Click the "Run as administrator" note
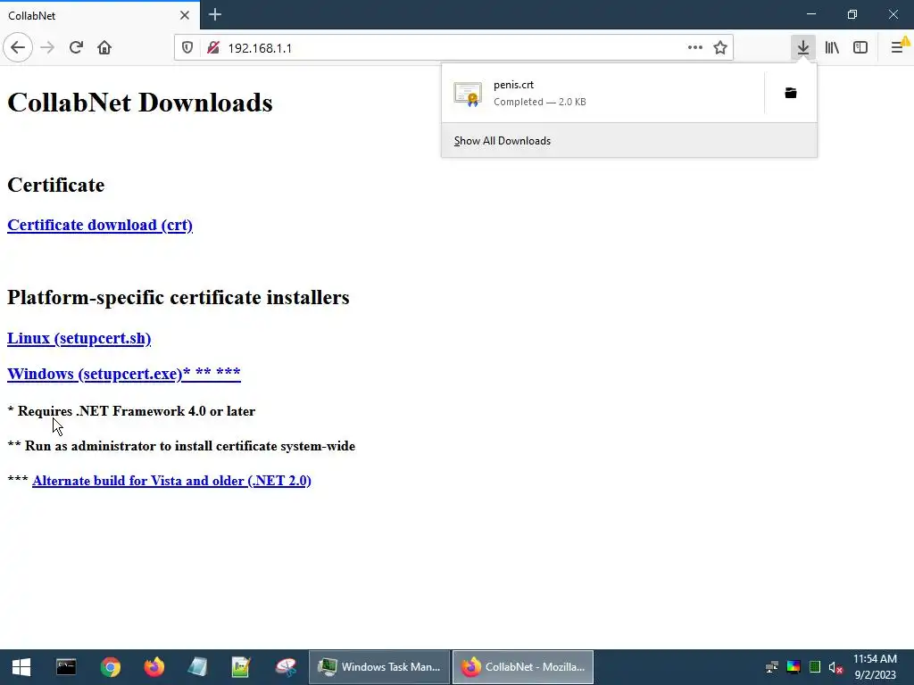 (190, 446)
